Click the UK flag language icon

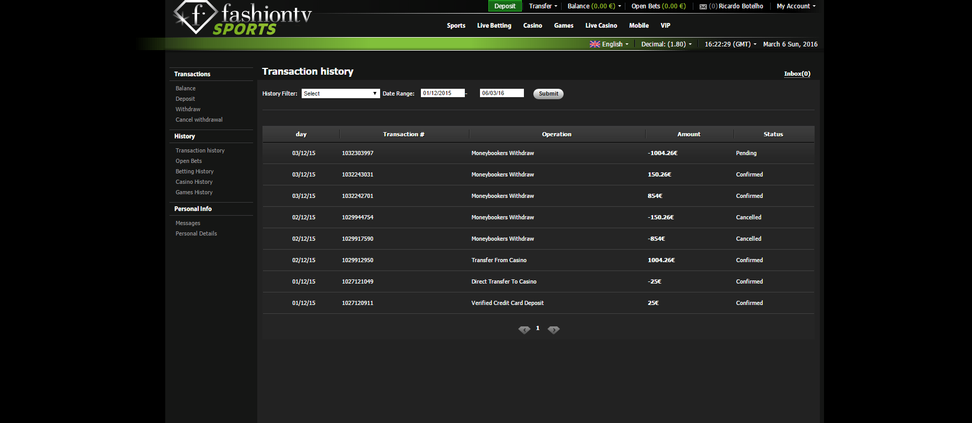tap(594, 44)
